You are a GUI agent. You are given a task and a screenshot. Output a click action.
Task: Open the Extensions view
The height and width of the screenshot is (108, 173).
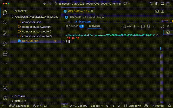tap(5, 53)
